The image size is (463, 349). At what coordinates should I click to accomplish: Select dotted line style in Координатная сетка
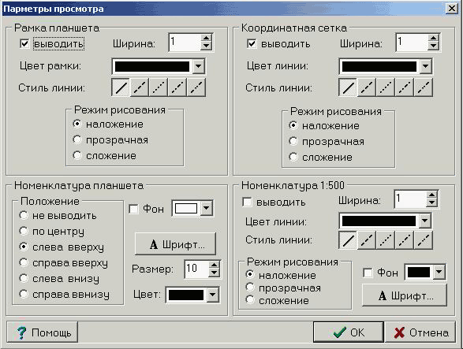click(386, 87)
